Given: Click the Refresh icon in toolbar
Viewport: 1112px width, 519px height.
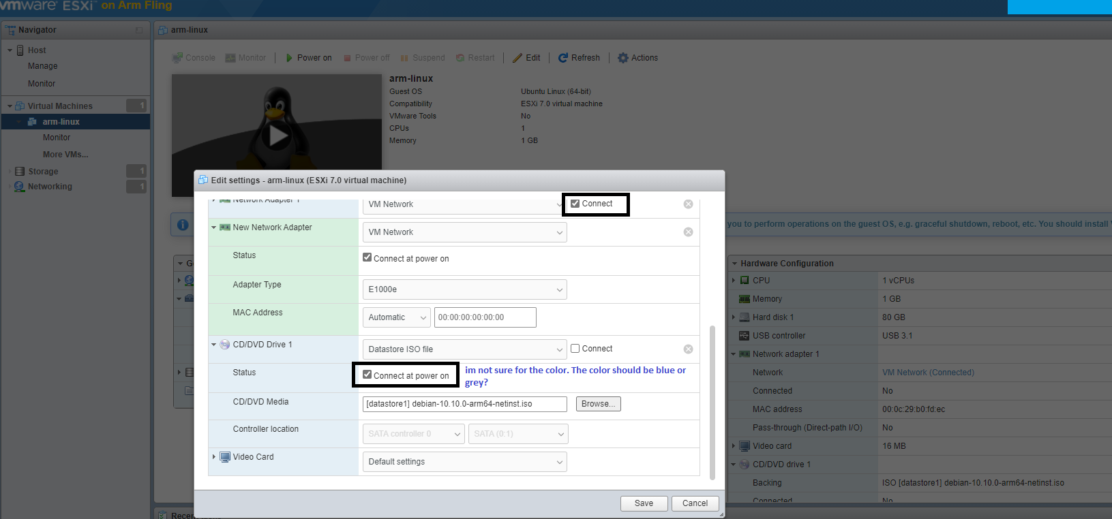Looking at the screenshot, I should click(563, 58).
